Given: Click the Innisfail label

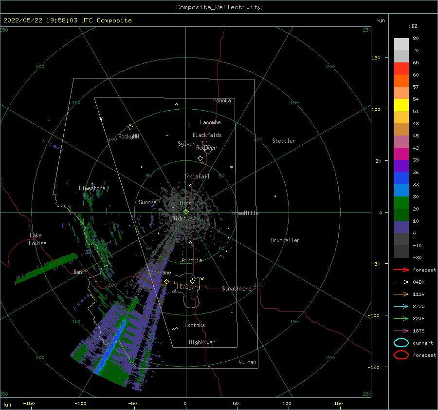Looking at the screenshot, I should click(197, 176).
